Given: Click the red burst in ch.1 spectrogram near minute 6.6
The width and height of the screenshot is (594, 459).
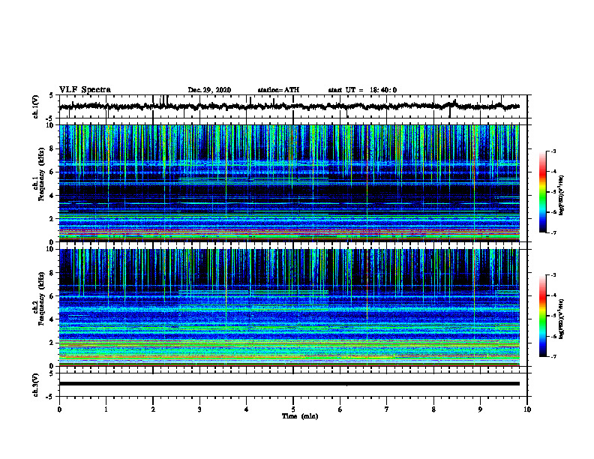Looking at the screenshot, I should coord(367,166).
